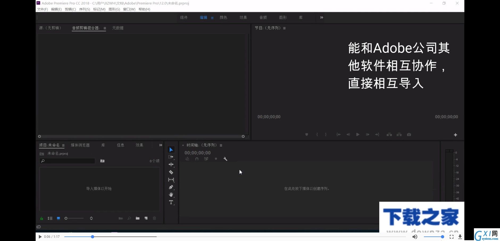Open Program monitor button editor plus
The height and width of the screenshot is (241, 500).
(455, 135)
